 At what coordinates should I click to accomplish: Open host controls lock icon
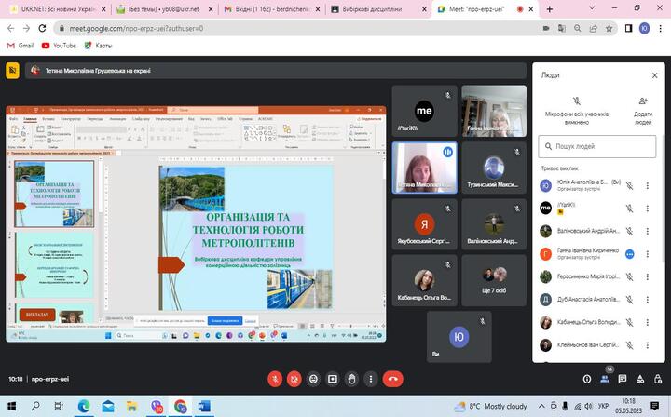pos(658,379)
